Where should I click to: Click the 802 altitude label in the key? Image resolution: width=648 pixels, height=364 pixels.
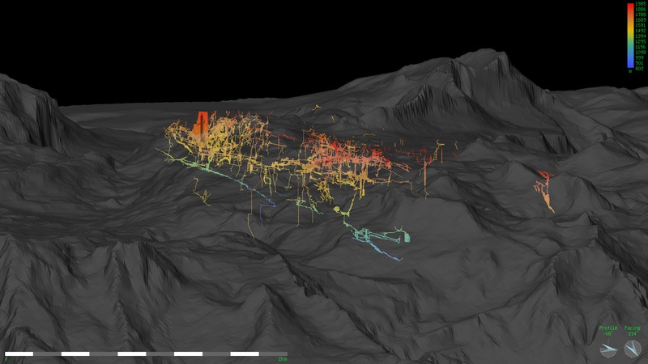pos(640,68)
